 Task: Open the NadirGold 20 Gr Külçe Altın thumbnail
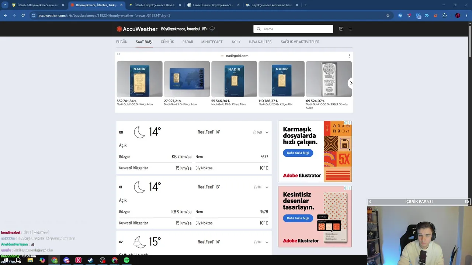pos(281,79)
